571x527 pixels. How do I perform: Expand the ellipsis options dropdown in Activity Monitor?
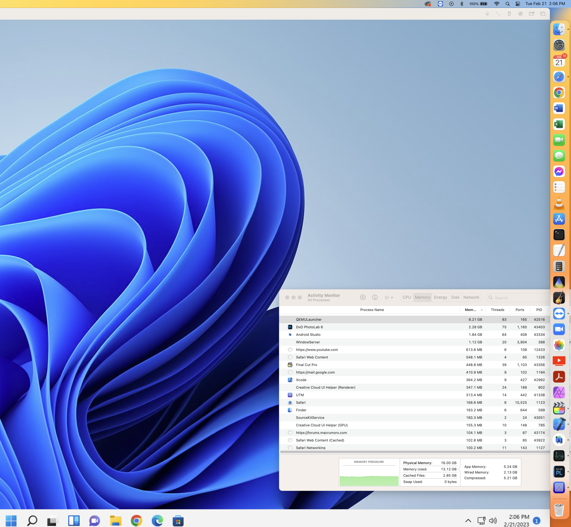(389, 297)
